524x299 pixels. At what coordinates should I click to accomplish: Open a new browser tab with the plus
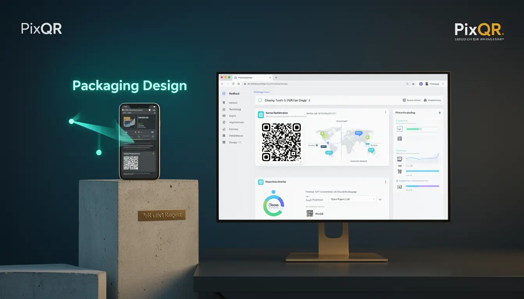click(x=276, y=77)
